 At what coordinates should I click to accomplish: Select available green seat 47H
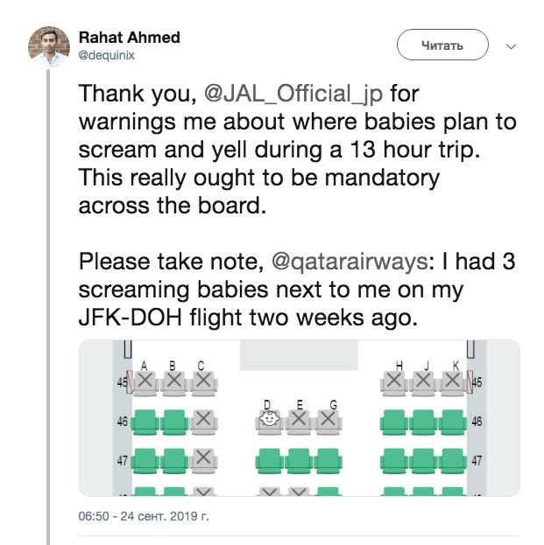pyautogui.click(x=394, y=458)
